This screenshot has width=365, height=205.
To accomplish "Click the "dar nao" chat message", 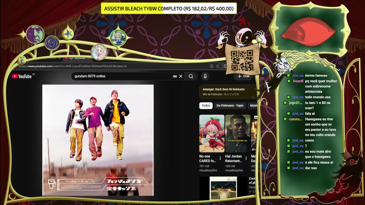I will [311, 168].
